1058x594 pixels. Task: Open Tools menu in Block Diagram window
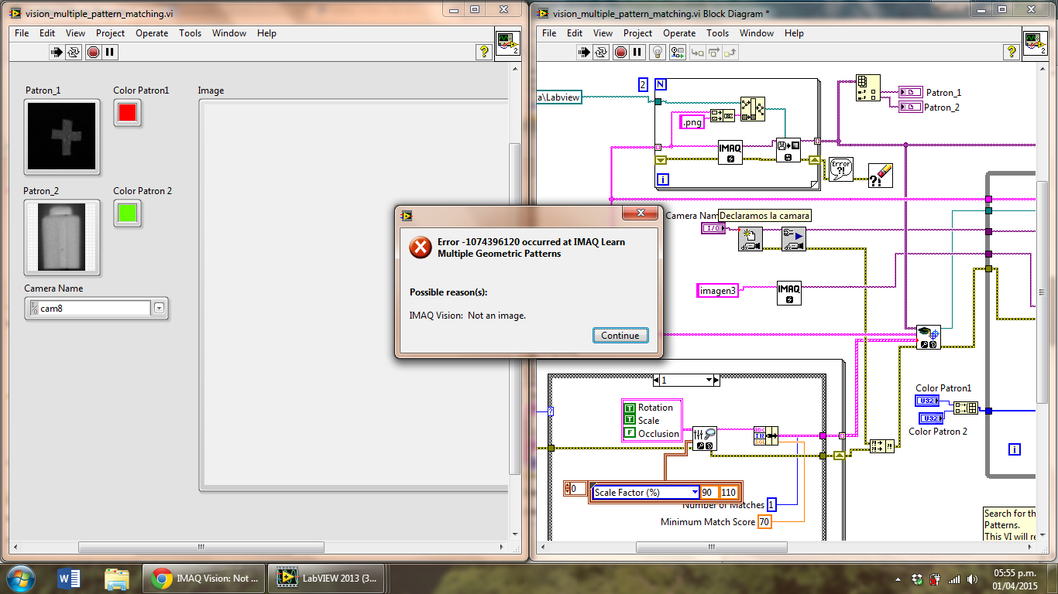[x=717, y=33]
